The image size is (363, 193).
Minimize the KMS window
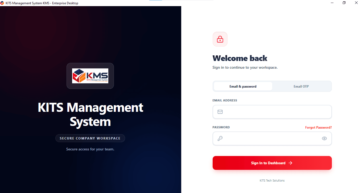coord(332,3)
